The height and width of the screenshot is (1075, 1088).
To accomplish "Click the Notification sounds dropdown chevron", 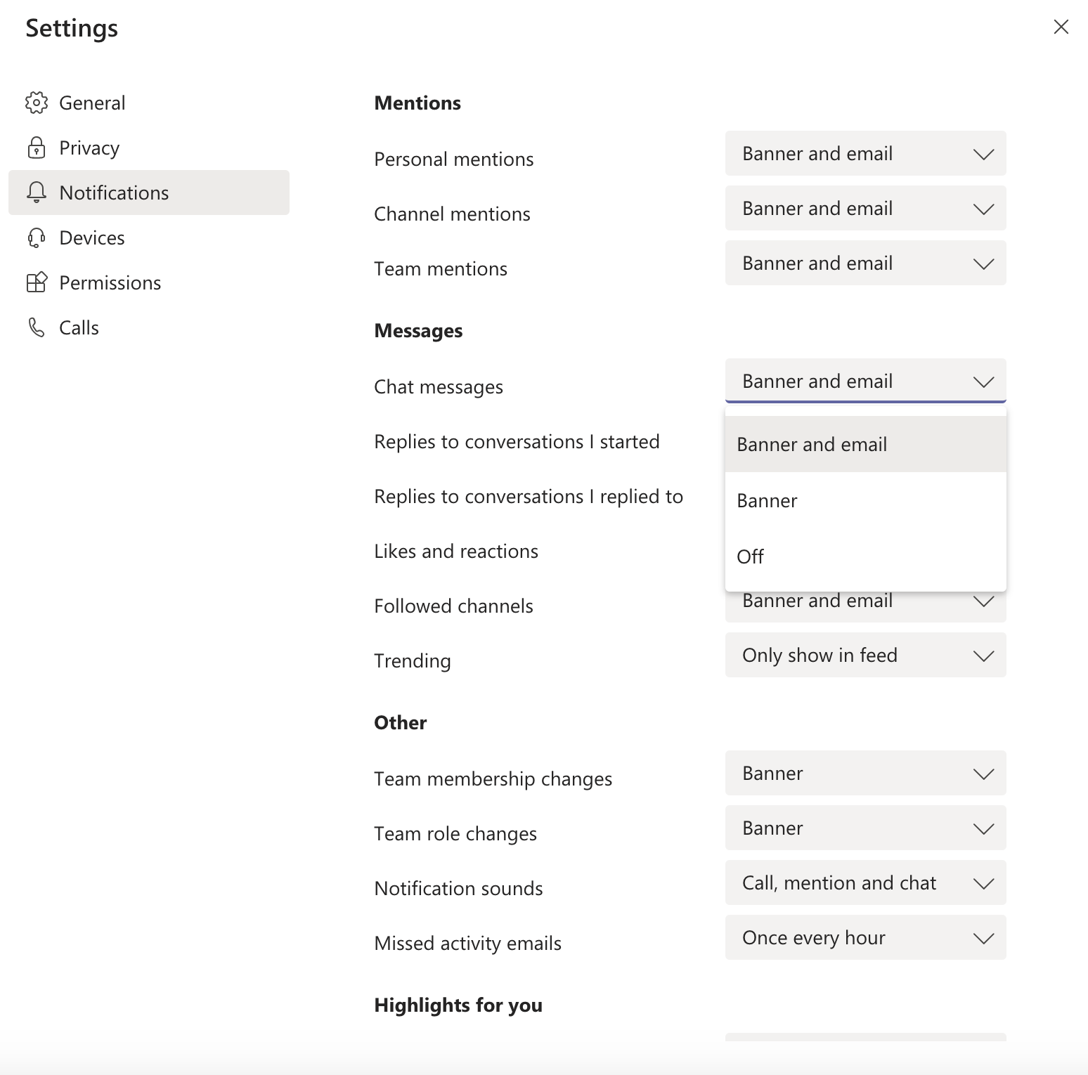I will coord(983,883).
